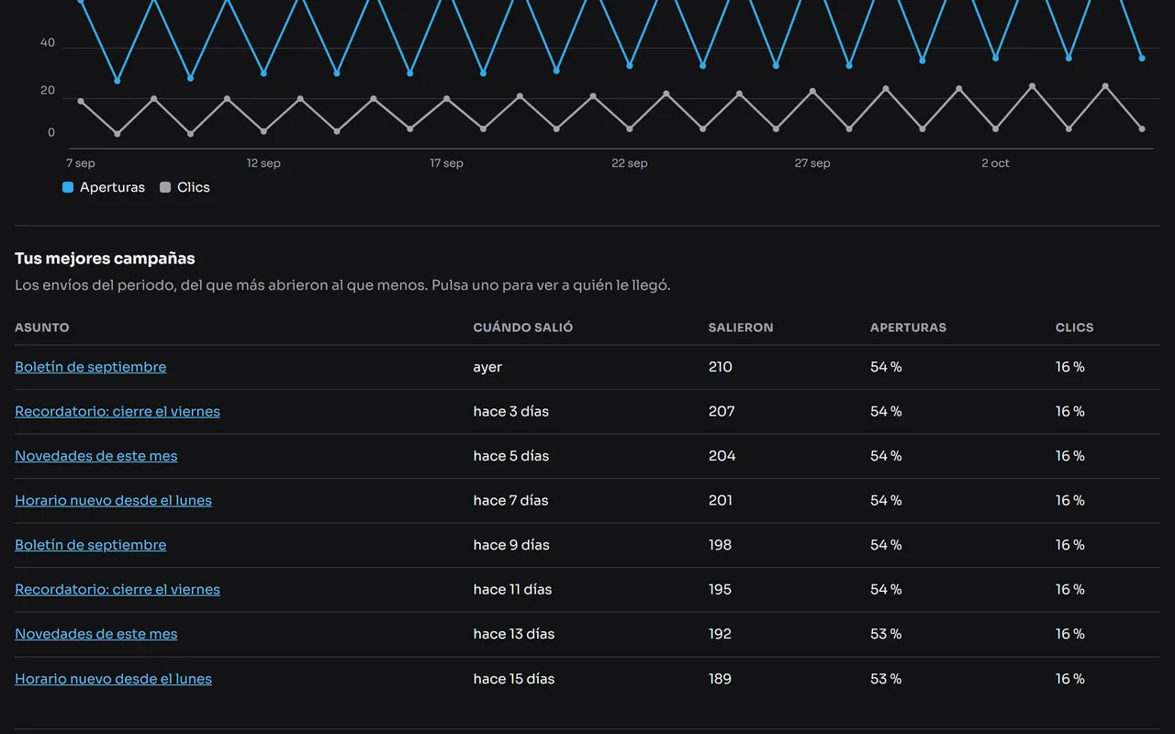Click the "hace 7 días" cell

[511, 500]
